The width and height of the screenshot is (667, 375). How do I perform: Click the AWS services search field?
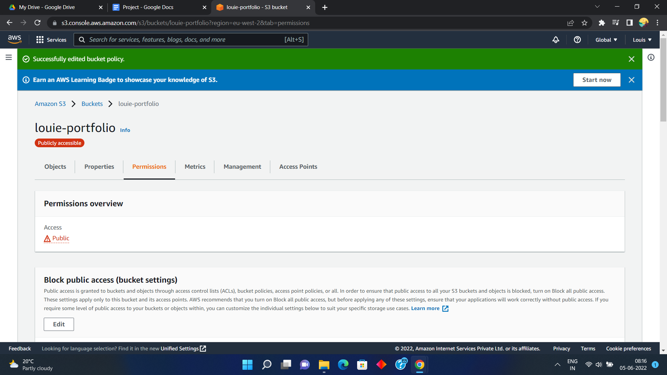click(186, 40)
